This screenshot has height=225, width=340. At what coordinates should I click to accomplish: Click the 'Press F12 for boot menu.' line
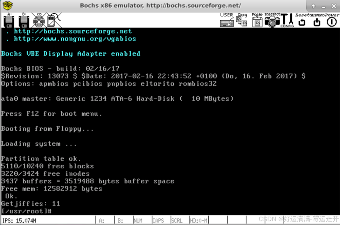point(51,114)
